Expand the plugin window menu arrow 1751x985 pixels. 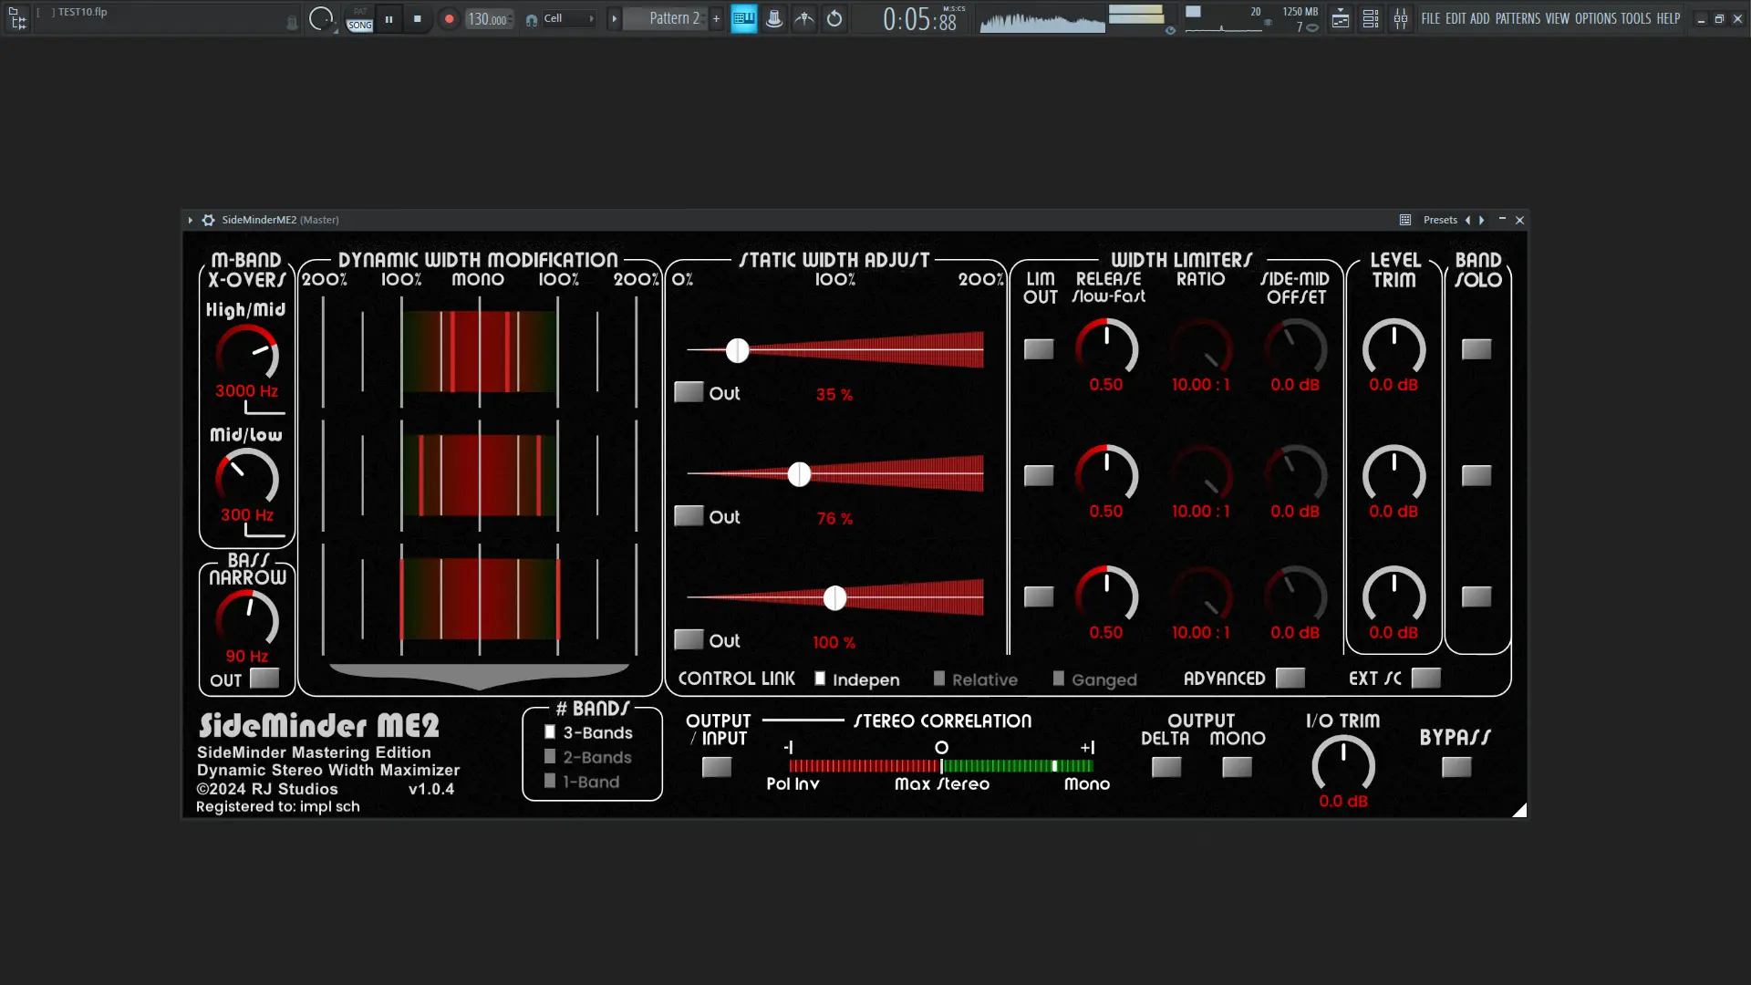190,220
